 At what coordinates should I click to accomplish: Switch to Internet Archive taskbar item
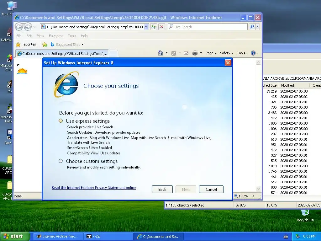[x=58, y=236]
